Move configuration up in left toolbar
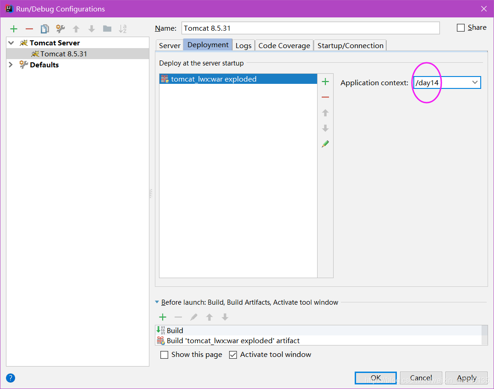This screenshot has height=389, width=494. [x=76, y=29]
